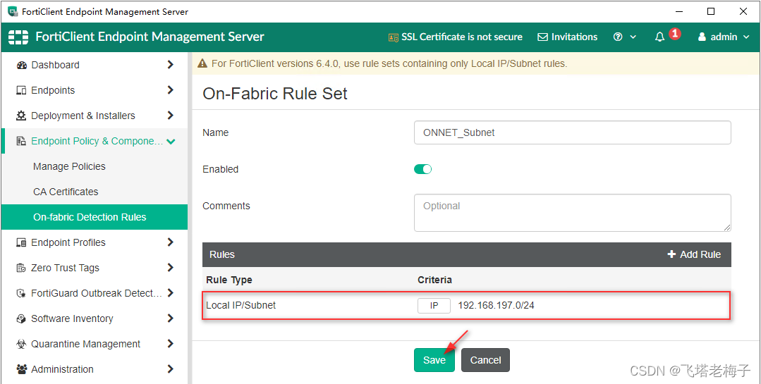Click the Comments text area

[572, 213]
